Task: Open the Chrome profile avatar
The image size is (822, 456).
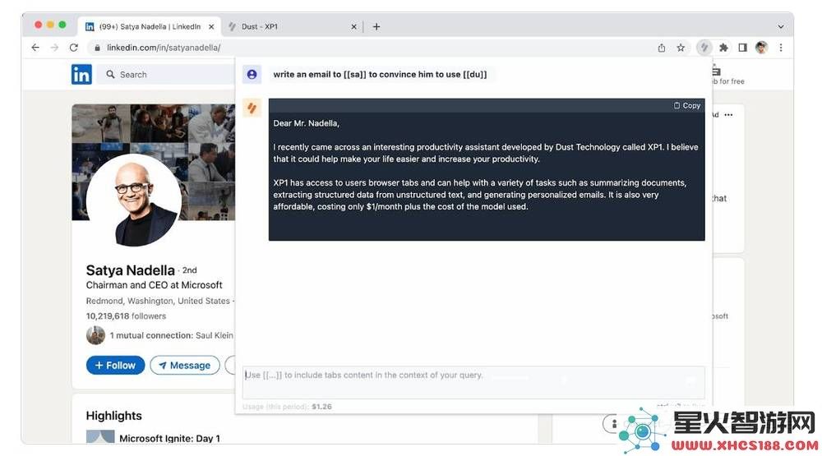Action: click(x=761, y=48)
